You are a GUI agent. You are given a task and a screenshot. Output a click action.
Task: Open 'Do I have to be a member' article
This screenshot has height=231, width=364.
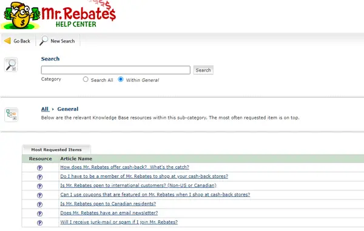tap(144, 176)
